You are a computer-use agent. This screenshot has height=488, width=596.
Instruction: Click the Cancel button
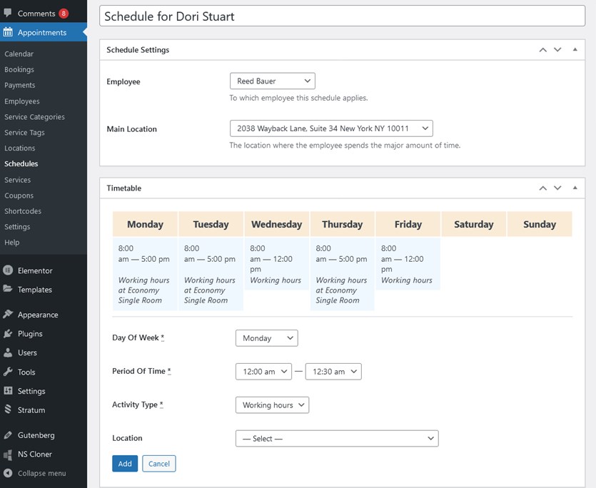pos(159,463)
